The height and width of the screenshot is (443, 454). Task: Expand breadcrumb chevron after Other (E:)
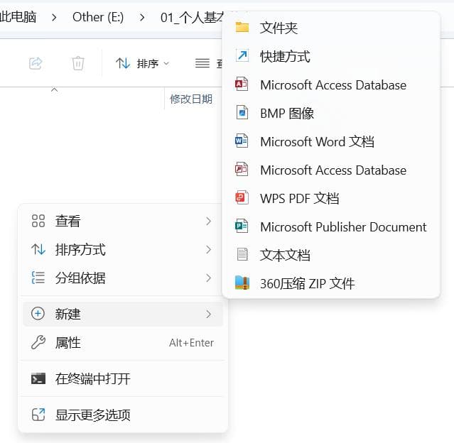click(x=142, y=18)
